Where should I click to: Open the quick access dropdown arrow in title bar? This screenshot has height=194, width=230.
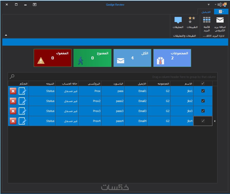coord(209,5)
